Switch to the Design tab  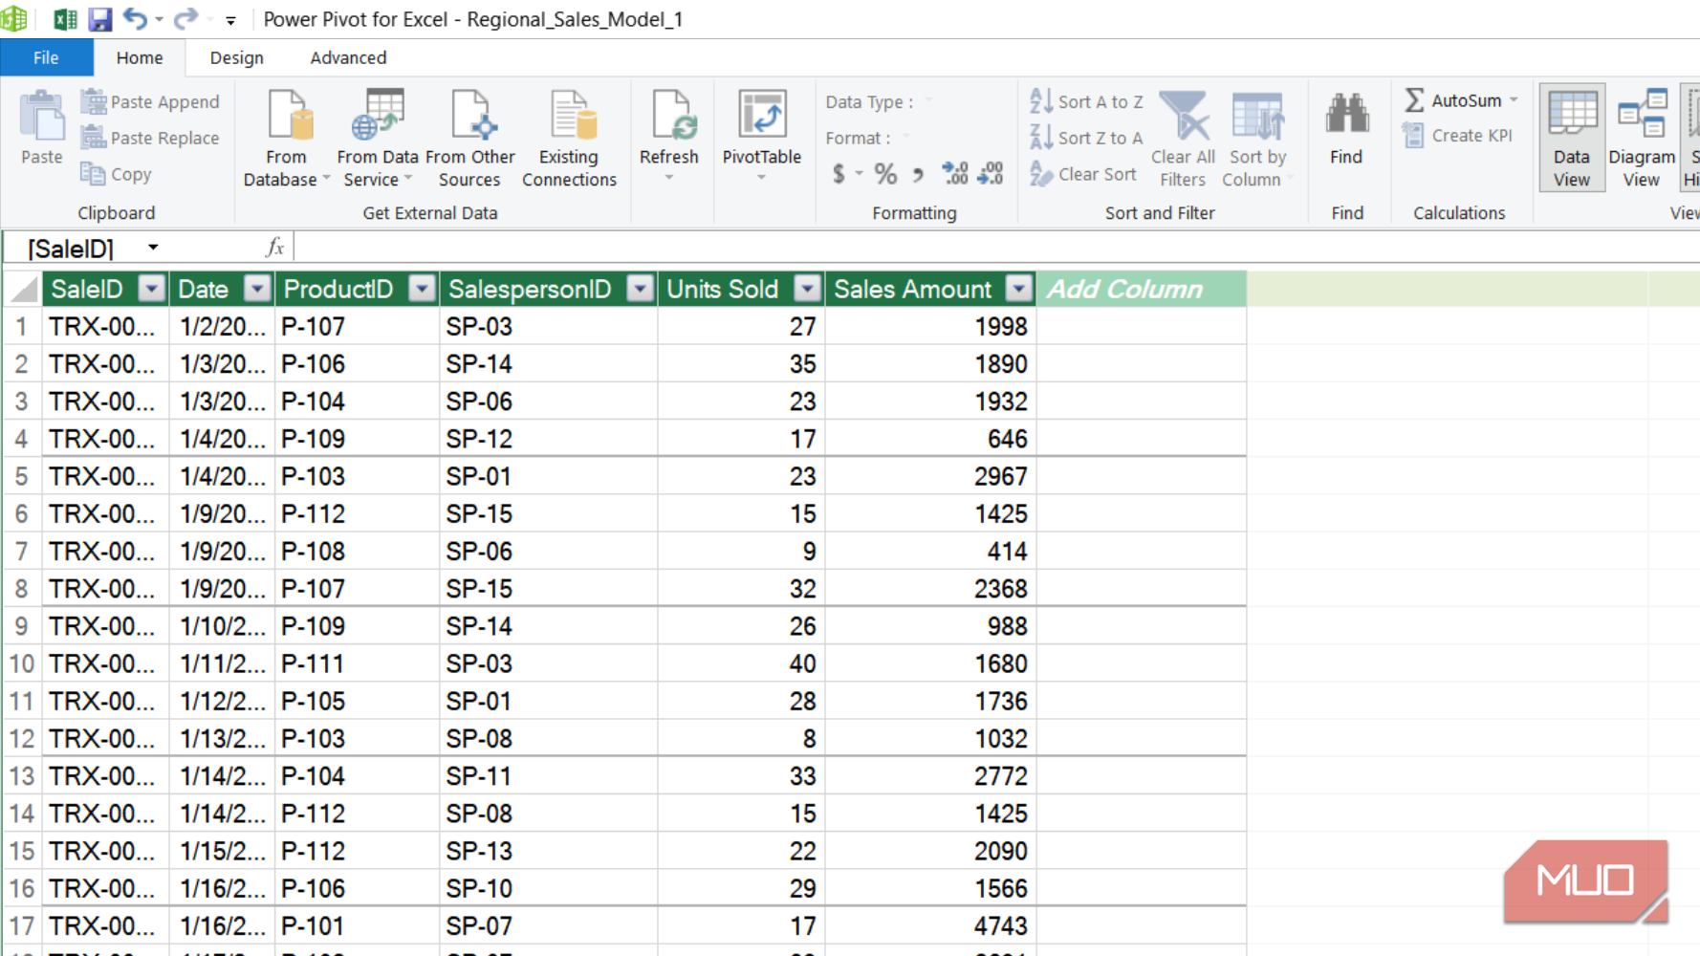click(236, 57)
